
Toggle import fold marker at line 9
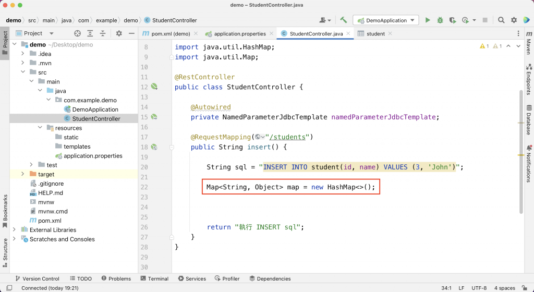click(x=172, y=57)
